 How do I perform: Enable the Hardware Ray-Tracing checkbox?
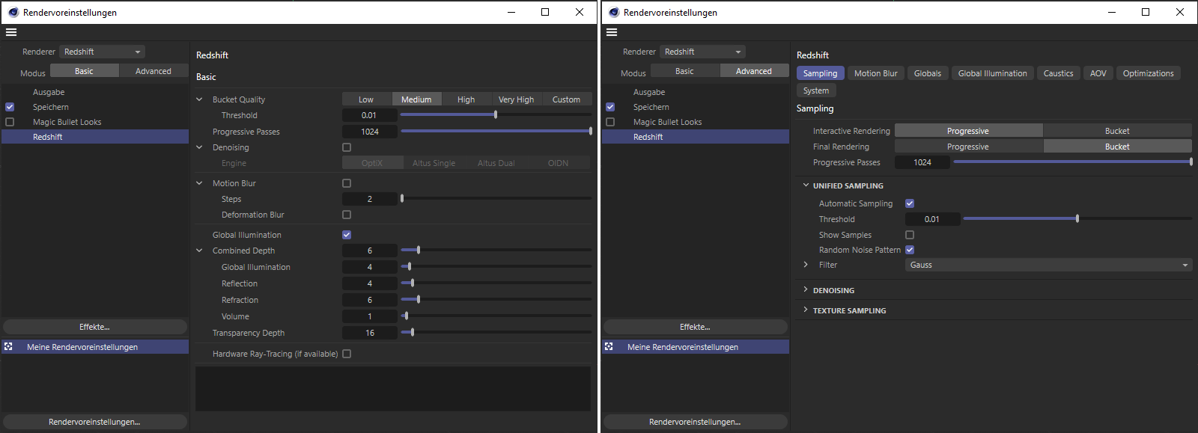[347, 354]
